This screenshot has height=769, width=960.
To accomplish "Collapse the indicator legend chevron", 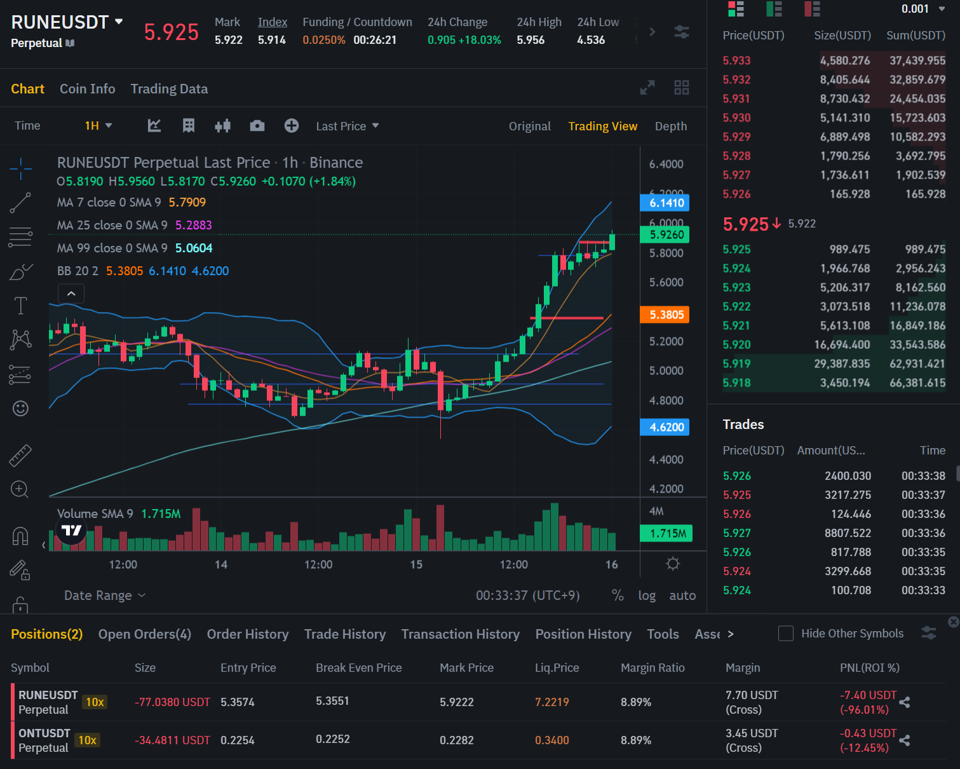I will (x=71, y=294).
